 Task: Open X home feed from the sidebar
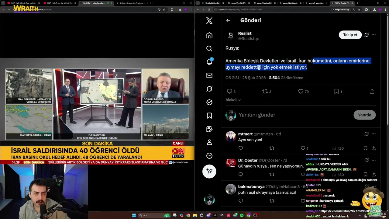[209, 35]
